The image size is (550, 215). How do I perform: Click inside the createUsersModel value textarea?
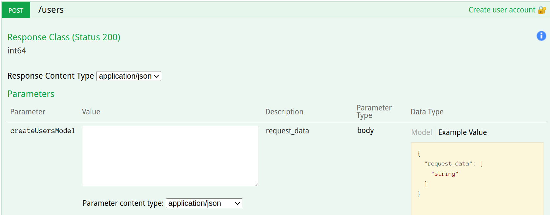coord(170,156)
